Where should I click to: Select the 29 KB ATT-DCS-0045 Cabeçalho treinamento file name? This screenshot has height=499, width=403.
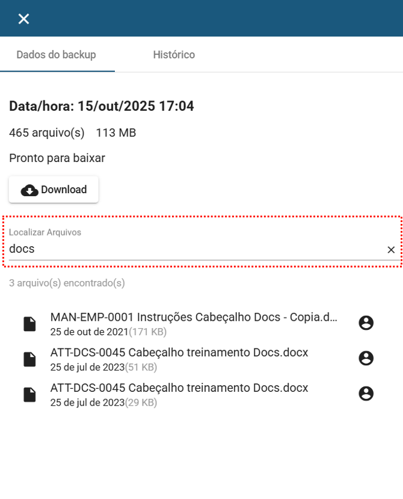[179, 388]
